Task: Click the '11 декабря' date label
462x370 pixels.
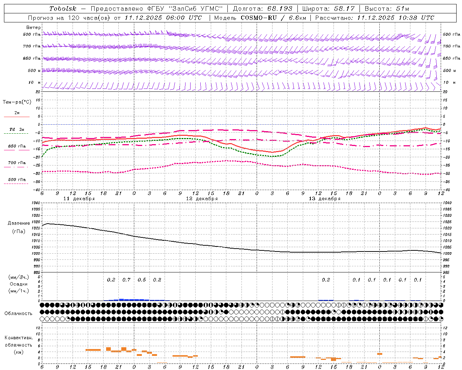Action: pos(79,199)
